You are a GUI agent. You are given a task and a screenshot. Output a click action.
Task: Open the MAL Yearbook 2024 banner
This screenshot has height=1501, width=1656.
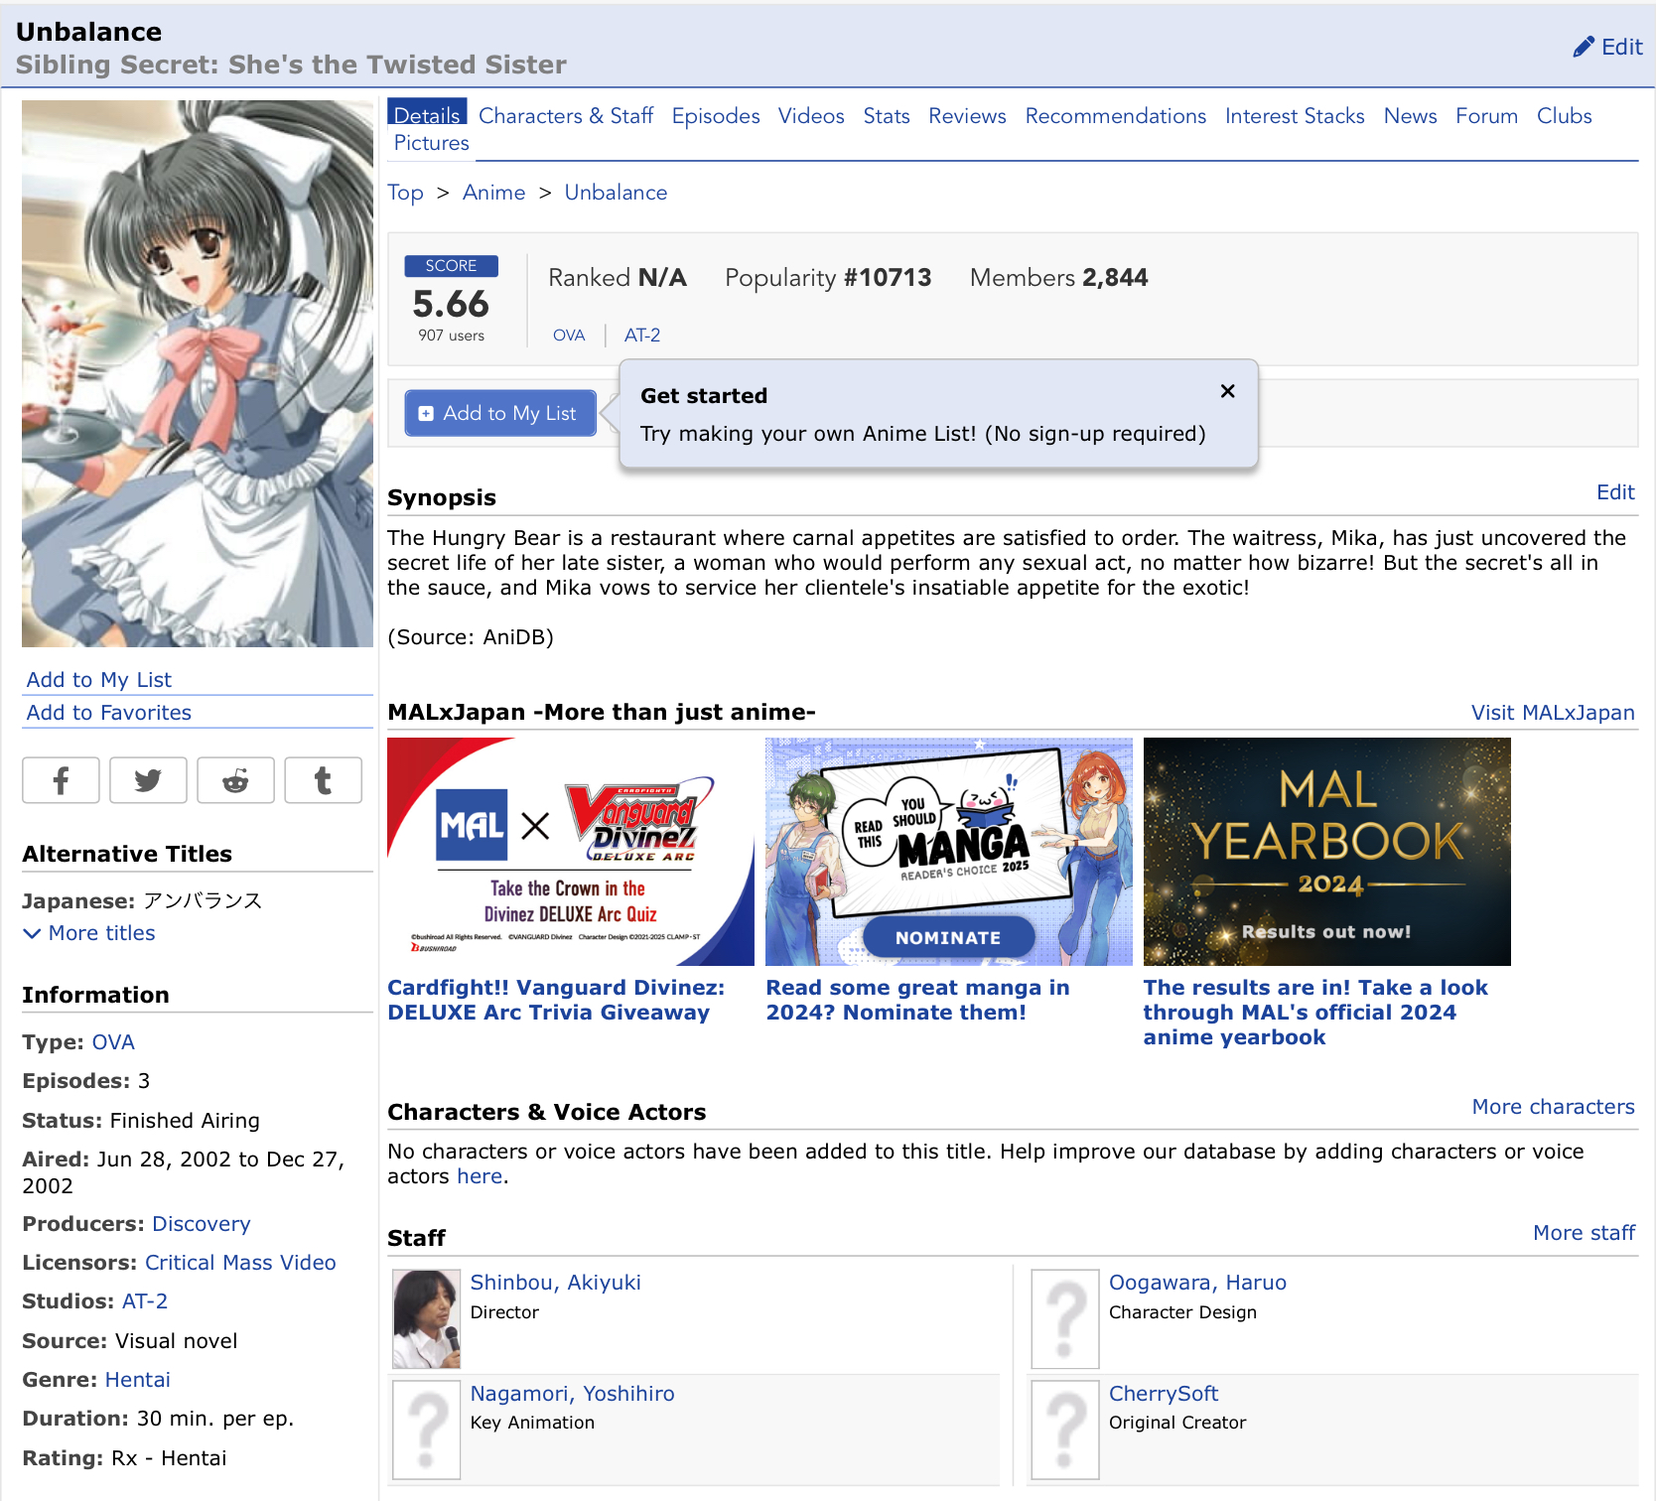[x=1327, y=852]
